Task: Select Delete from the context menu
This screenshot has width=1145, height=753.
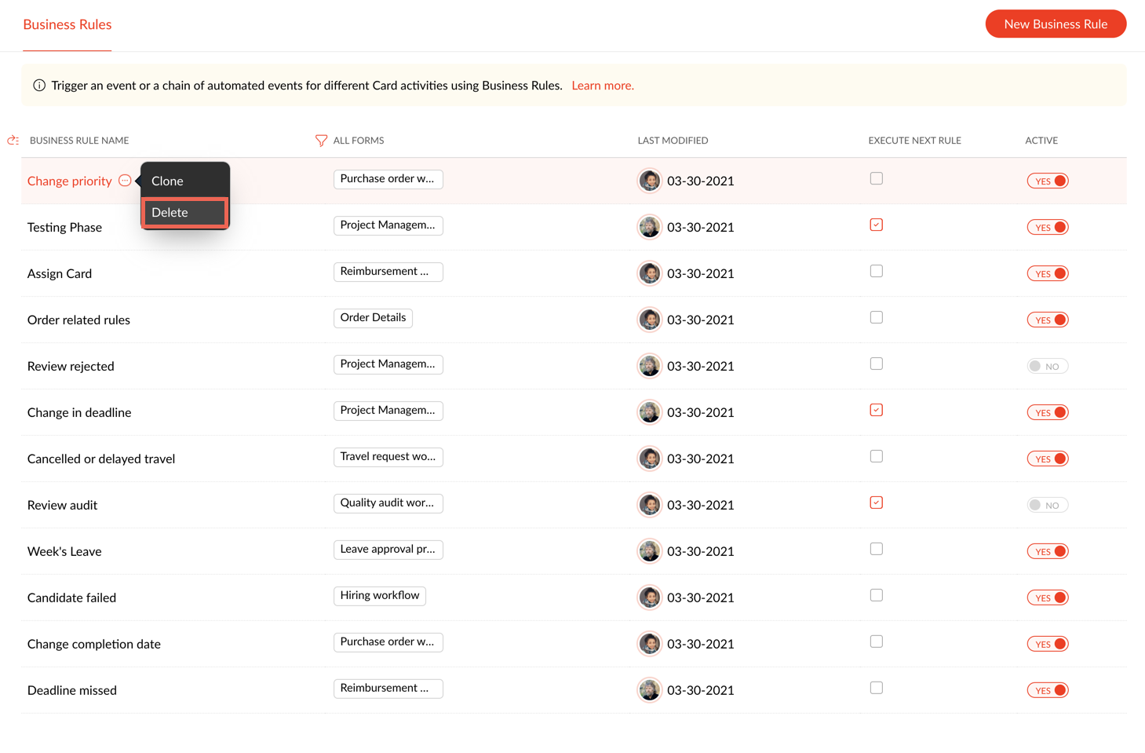Action: (184, 213)
